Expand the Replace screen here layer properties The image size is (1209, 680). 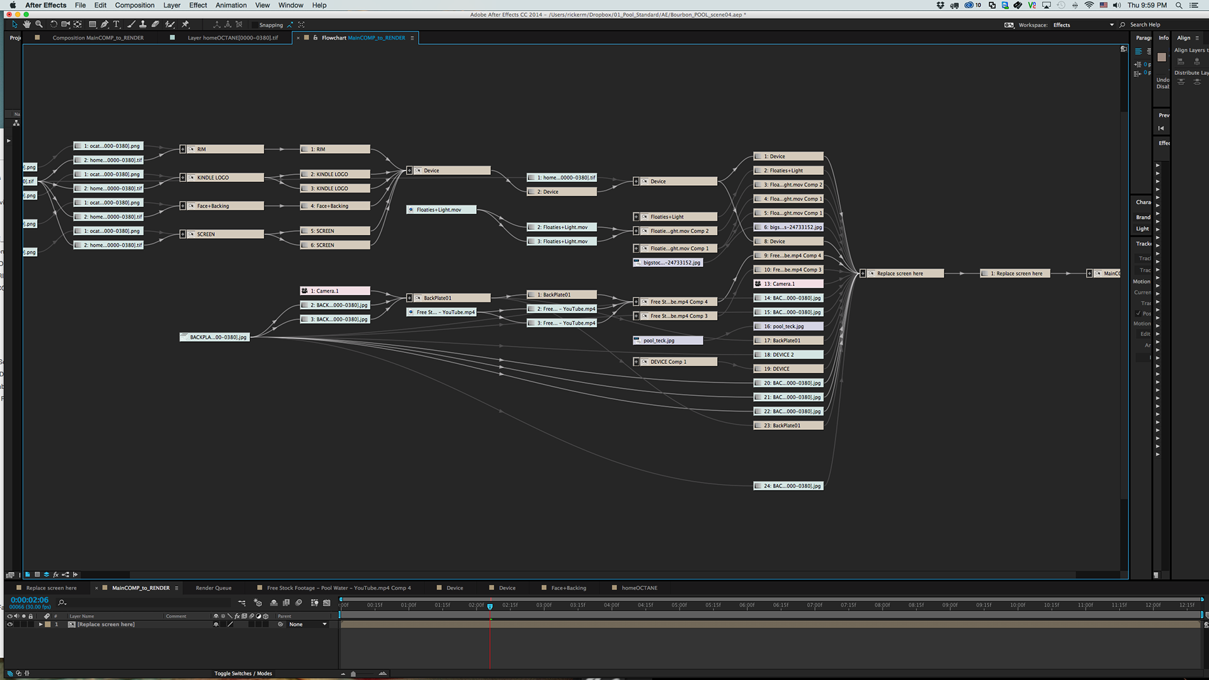(40, 625)
